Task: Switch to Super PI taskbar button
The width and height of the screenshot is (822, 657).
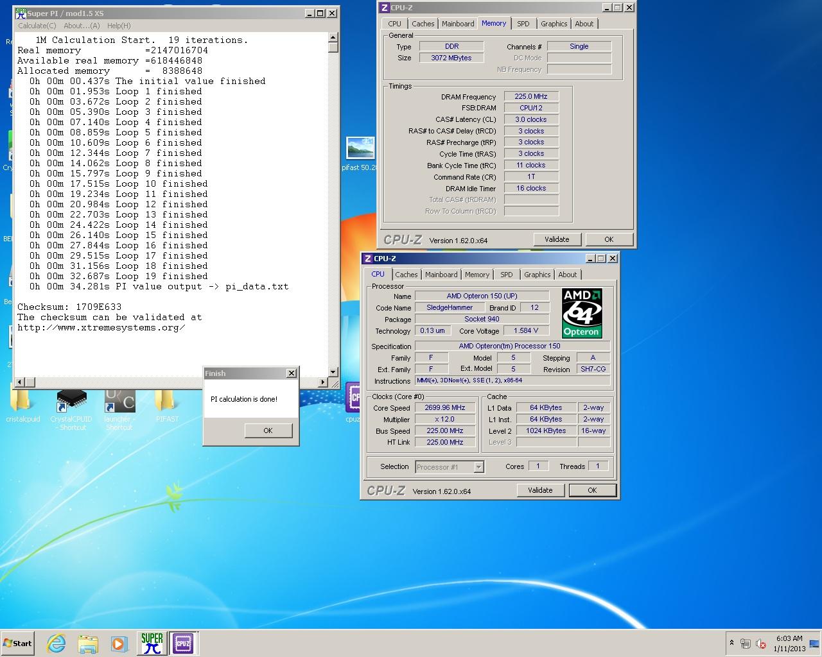Action: click(152, 644)
